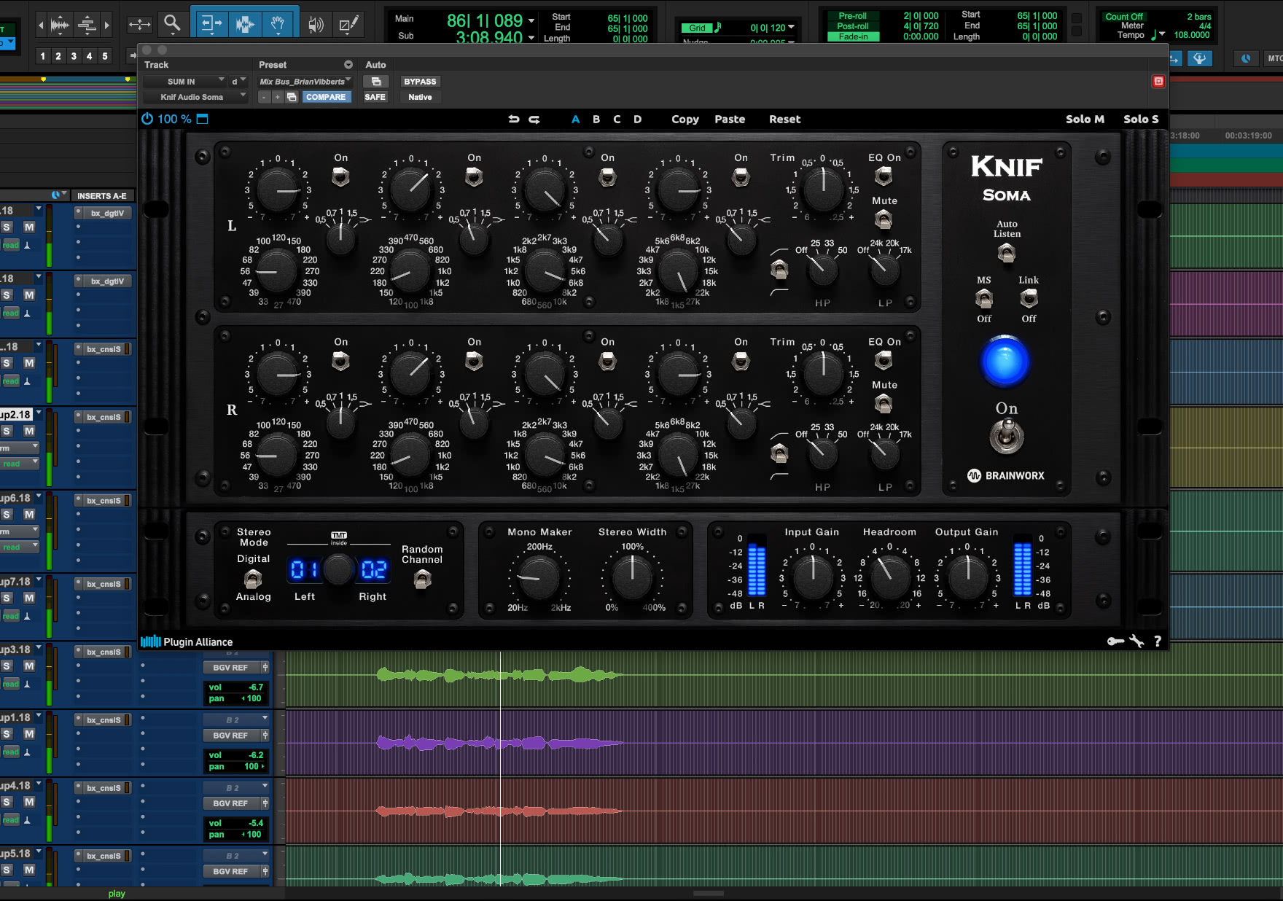Toggle the R channel Mute switch

point(884,403)
